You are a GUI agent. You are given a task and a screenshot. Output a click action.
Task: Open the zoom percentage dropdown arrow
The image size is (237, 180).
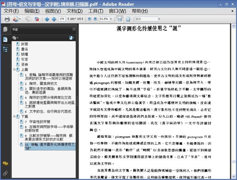111,19
